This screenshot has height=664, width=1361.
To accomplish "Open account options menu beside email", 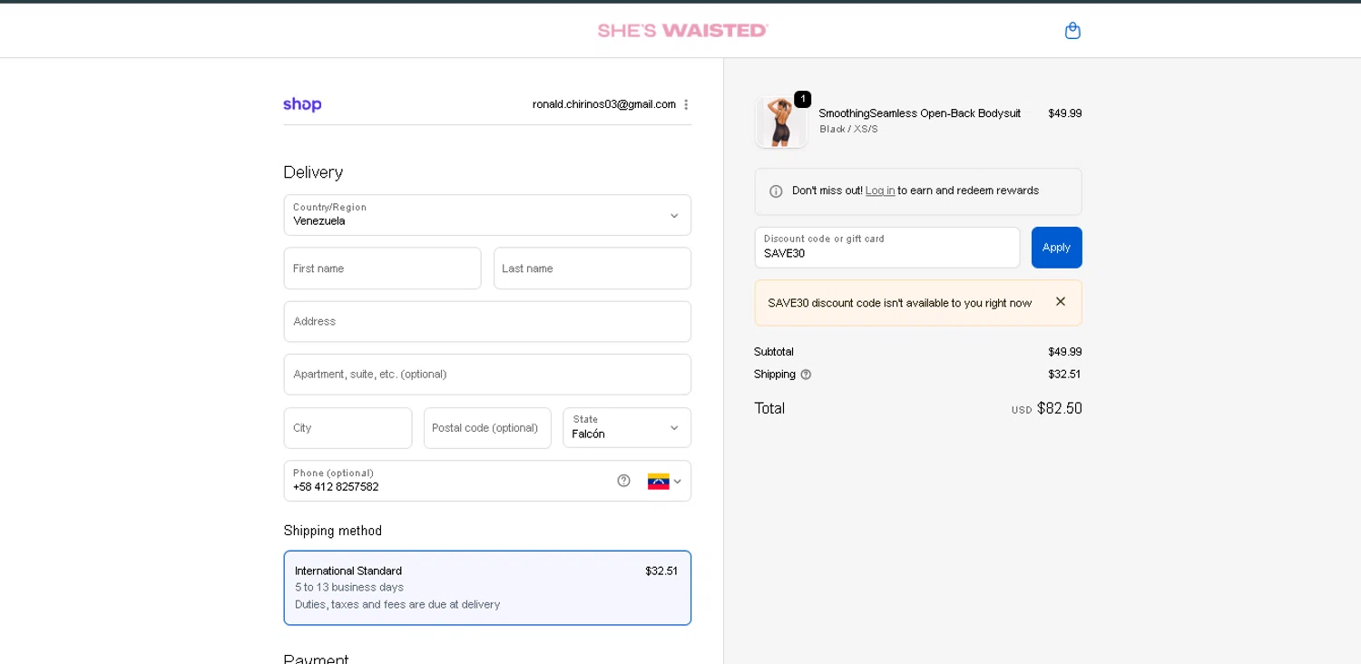I will tap(686, 104).
